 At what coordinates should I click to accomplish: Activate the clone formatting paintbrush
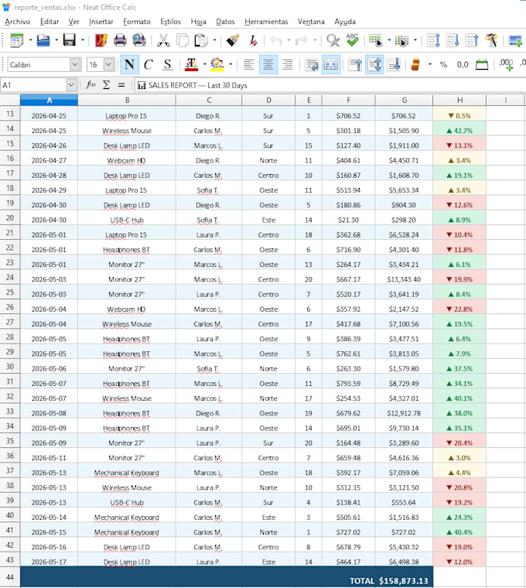pos(233,40)
